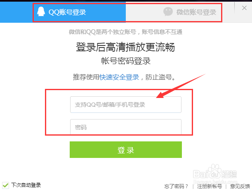The image size is (252, 191).
Task: Submit with the green 登录 button
Action: click(x=126, y=150)
